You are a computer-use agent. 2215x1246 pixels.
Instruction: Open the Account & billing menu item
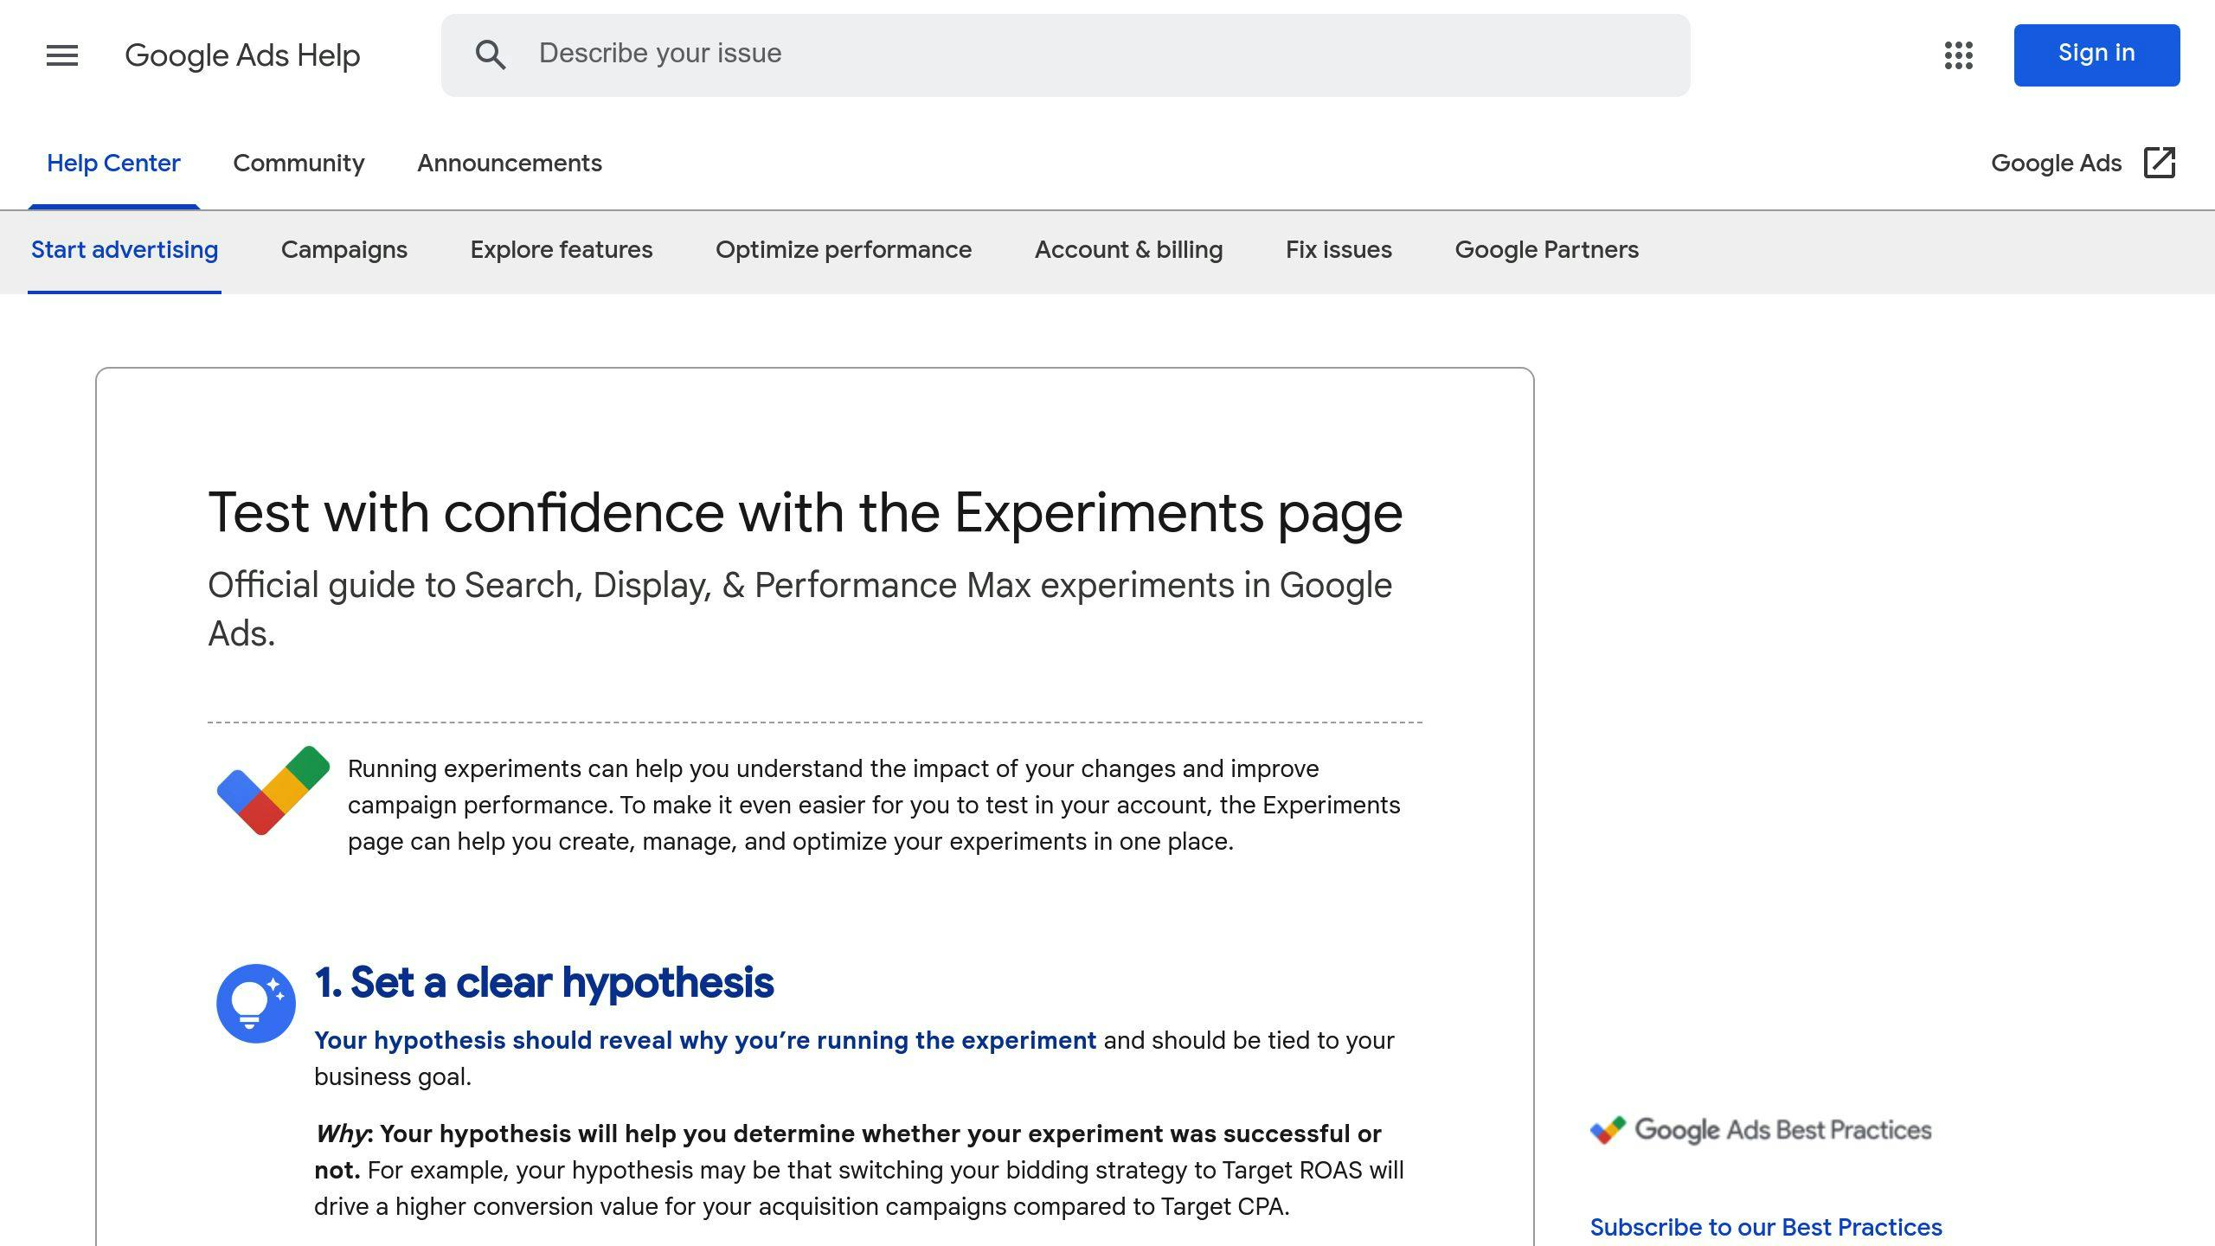coord(1128,250)
